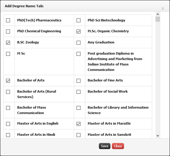The height and width of the screenshot is (156, 170).
Task: Click the scrollbar down arrow
Action: pyautogui.click(x=158, y=136)
